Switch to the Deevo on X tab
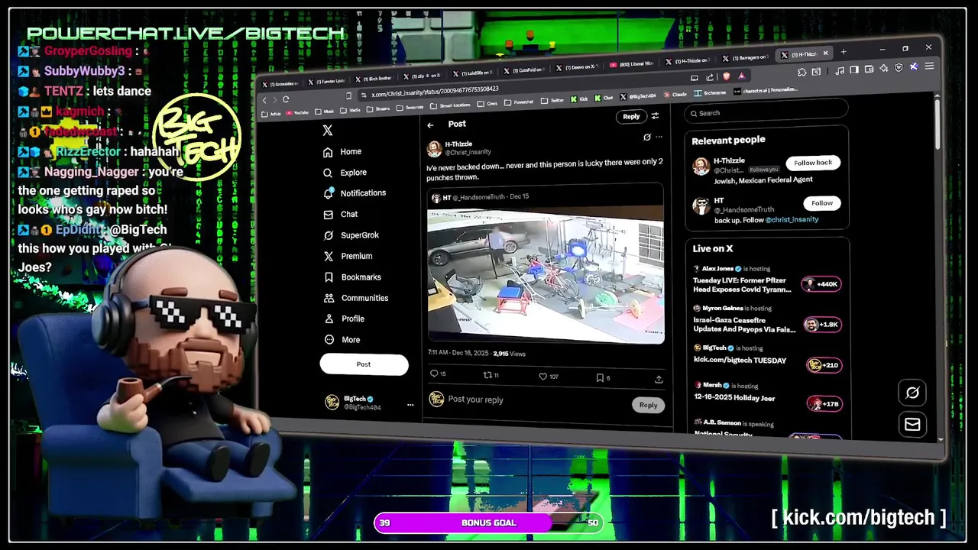The image size is (978, 550). (x=580, y=67)
